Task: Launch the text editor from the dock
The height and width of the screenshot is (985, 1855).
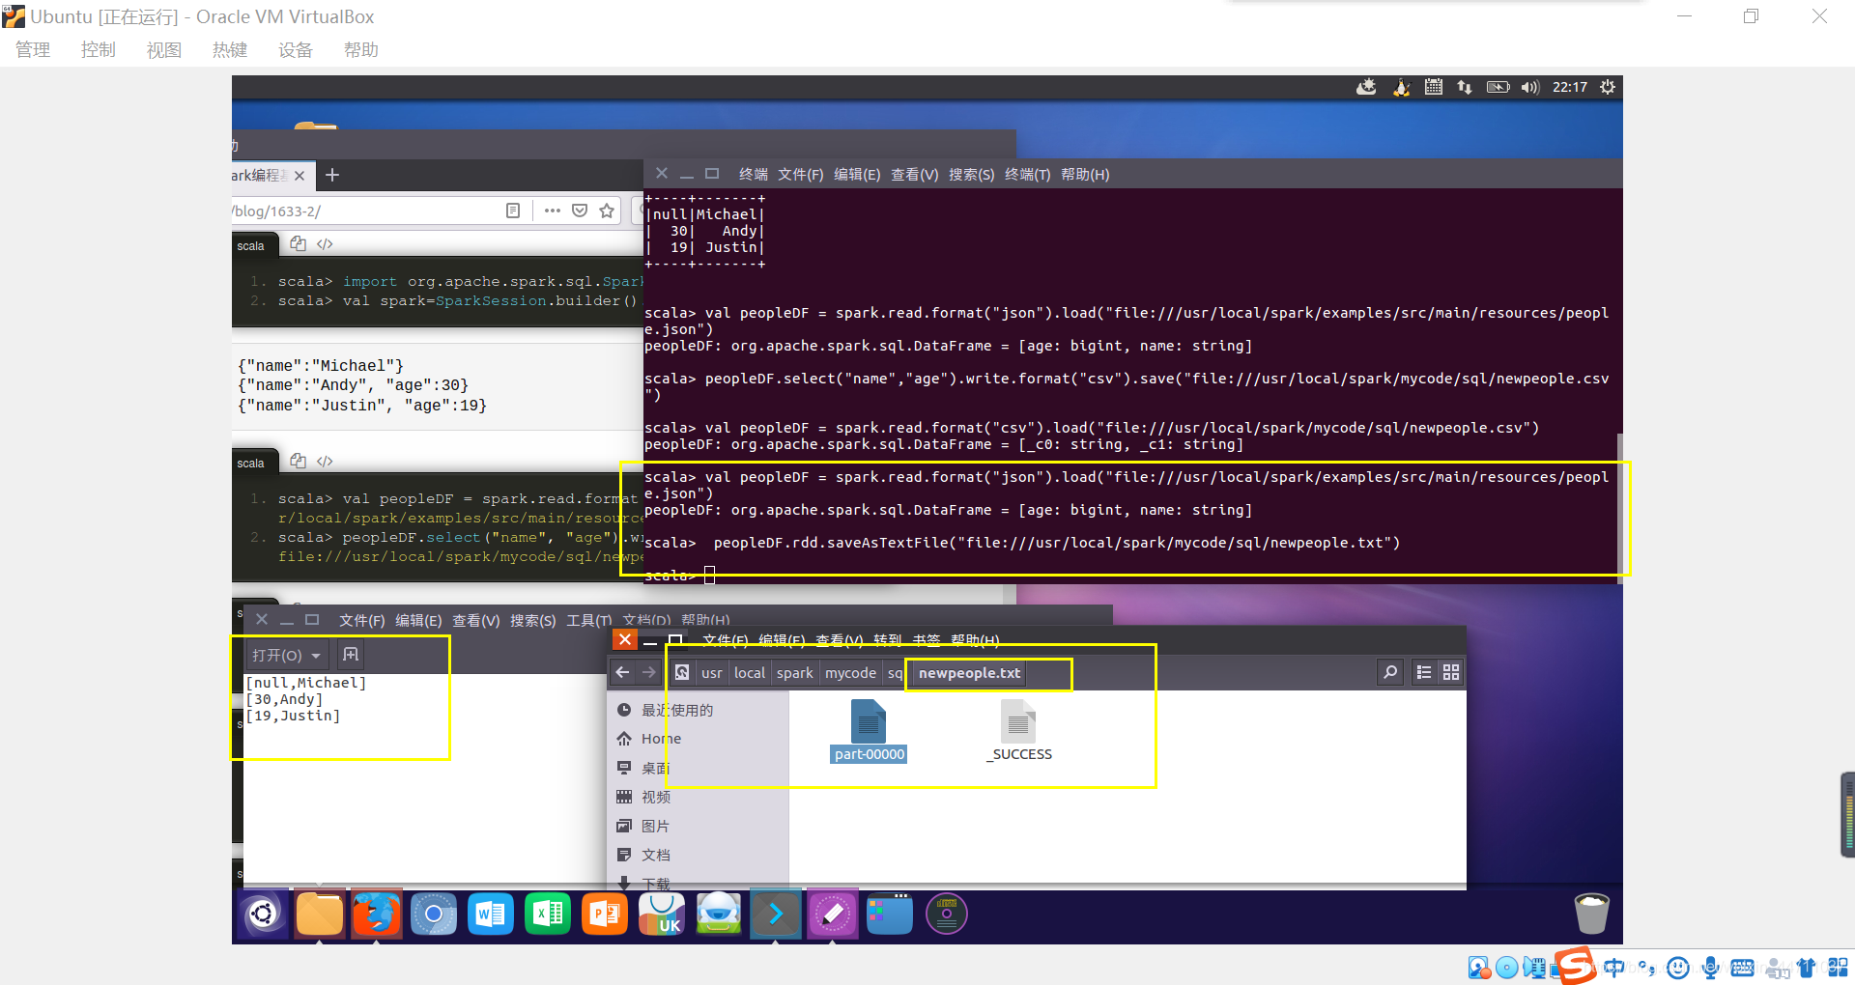Action: tap(832, 914)
